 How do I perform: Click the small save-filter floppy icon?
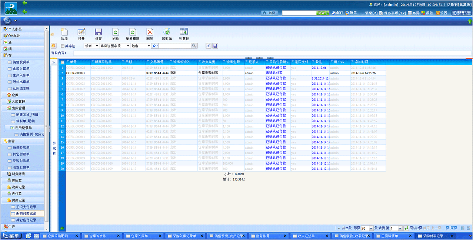[x=215, y=46]
